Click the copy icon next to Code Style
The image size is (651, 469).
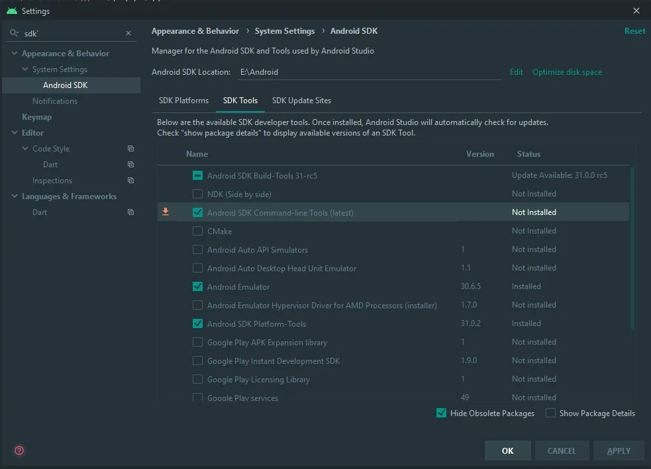pos(130,149)
